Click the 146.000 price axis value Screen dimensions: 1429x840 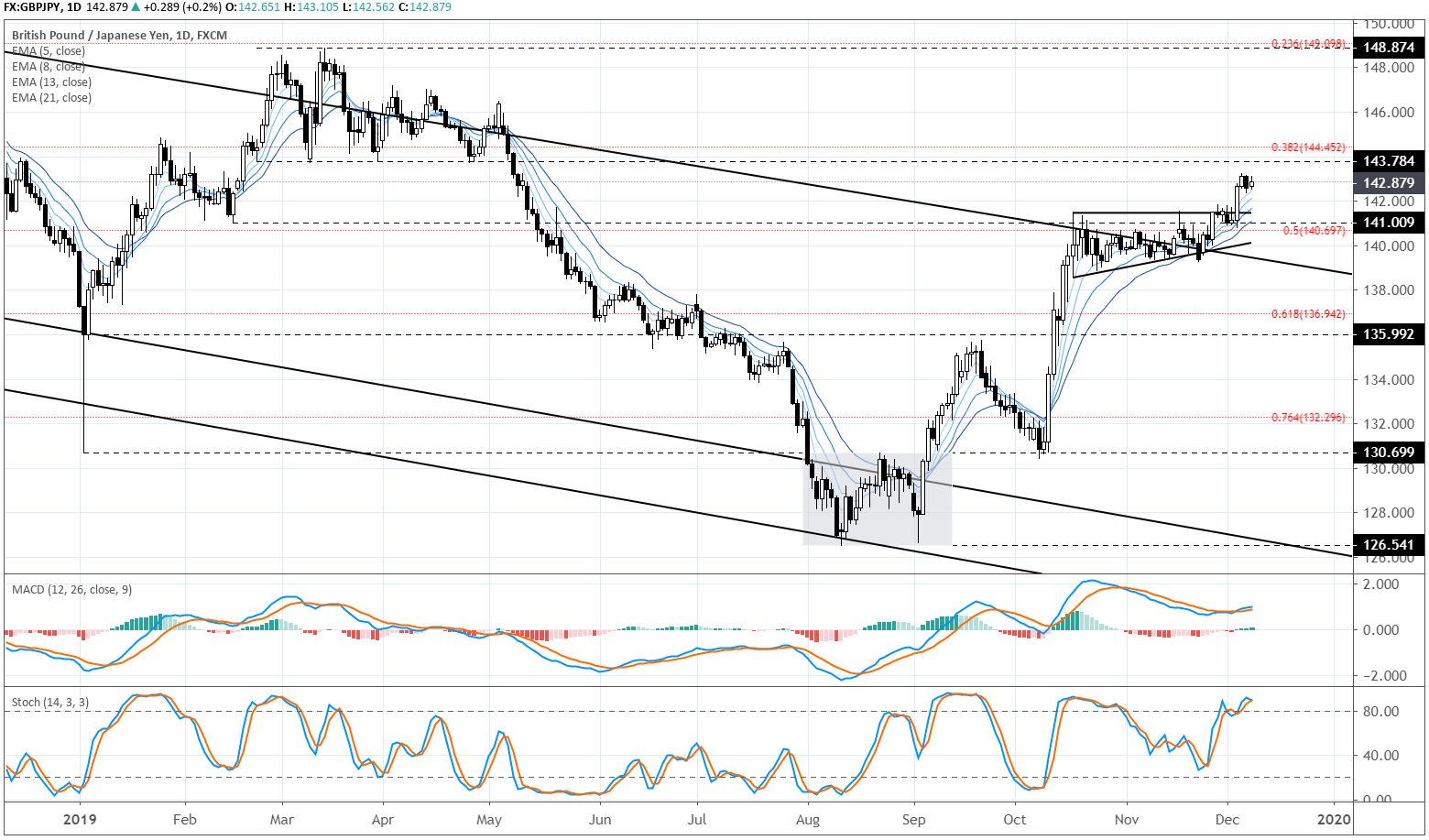click(1389, 113)
